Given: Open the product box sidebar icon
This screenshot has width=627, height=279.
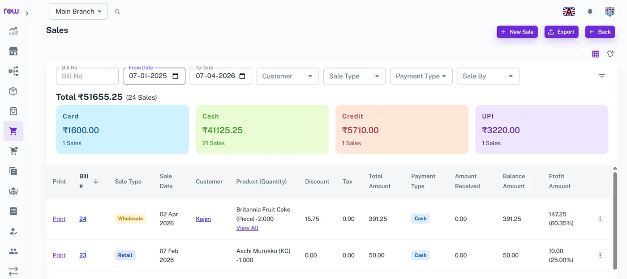Looking at the screenshot, I should [x=13, y=91].
